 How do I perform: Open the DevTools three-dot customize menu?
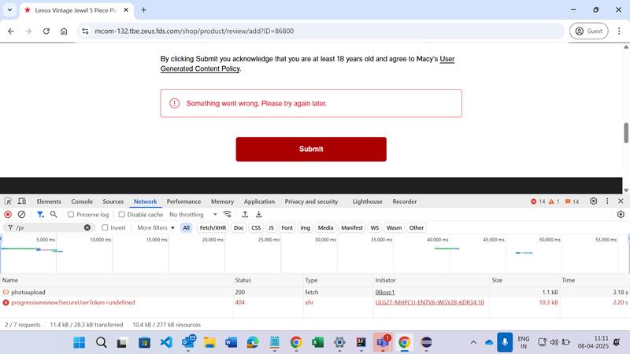pyautogui.click(x=607, y=201)
